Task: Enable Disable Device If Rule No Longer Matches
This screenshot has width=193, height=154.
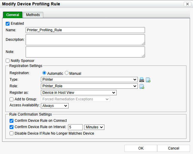Action: (12, 133)
